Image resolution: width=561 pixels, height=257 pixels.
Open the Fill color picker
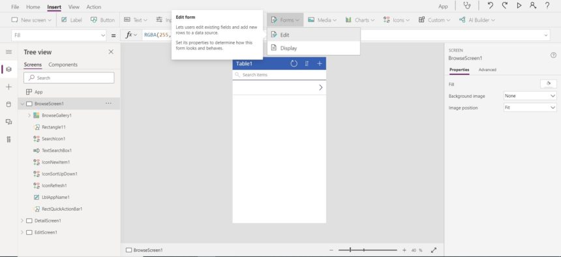548,83
